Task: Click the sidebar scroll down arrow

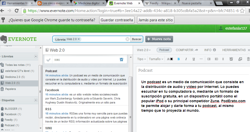Action: 41,128
